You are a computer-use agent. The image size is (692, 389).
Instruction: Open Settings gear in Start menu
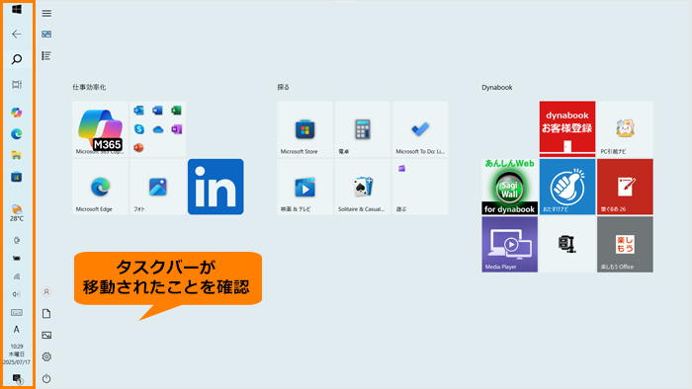click(46, 356)
